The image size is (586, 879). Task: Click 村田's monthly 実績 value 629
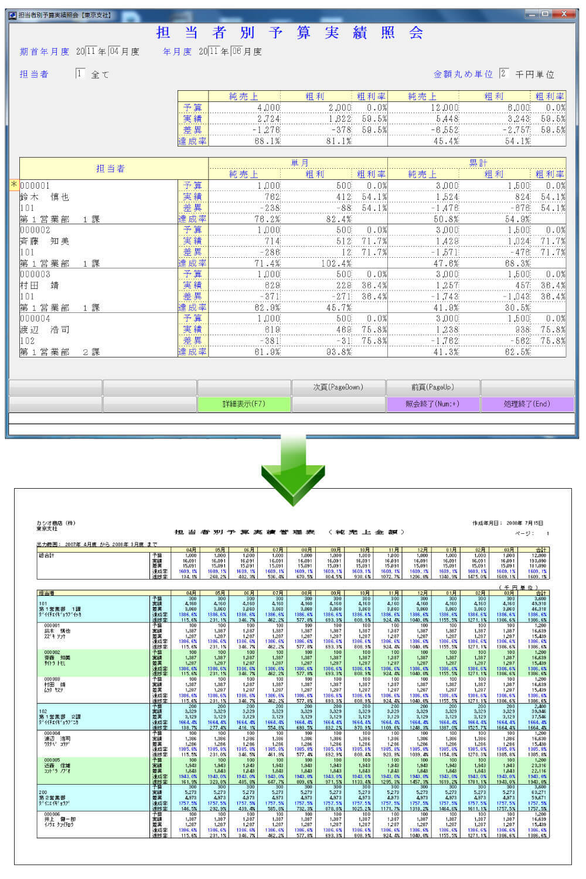tap(272, 285)
